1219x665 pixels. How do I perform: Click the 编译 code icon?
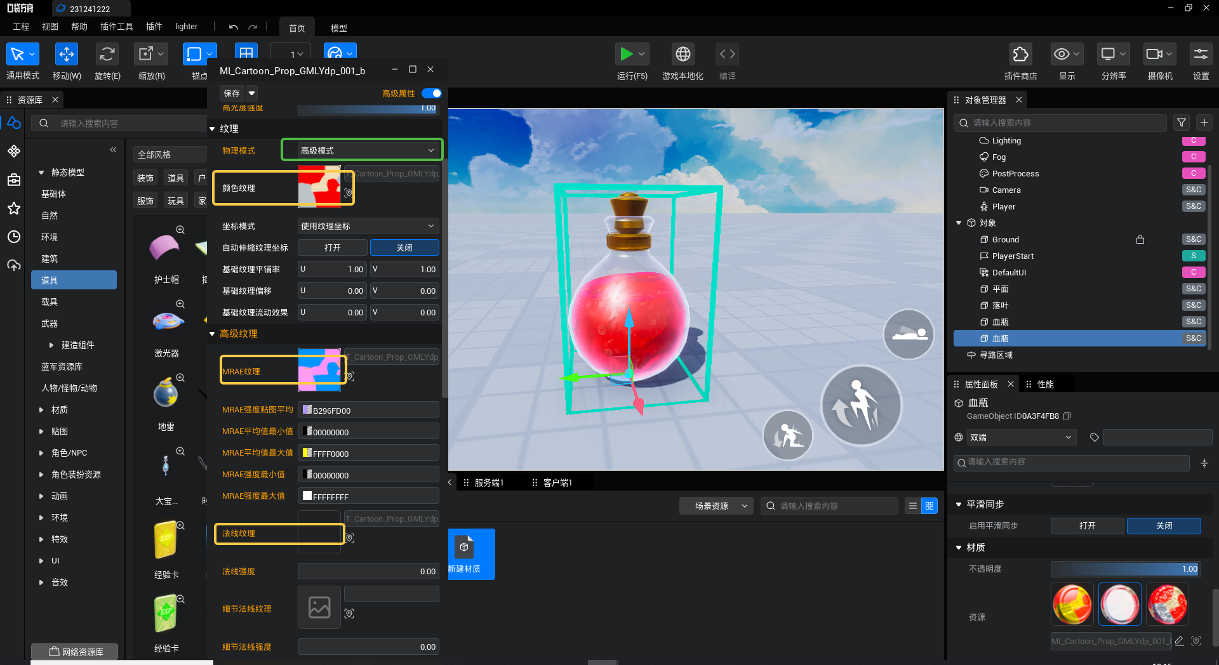(x=728, y=55)
